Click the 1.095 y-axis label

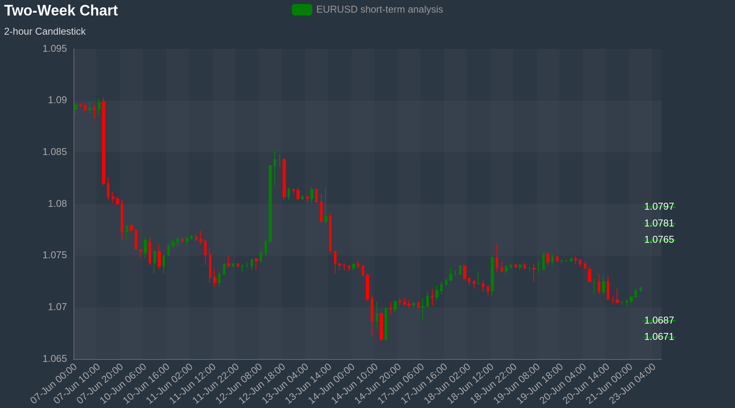[55, 49]
